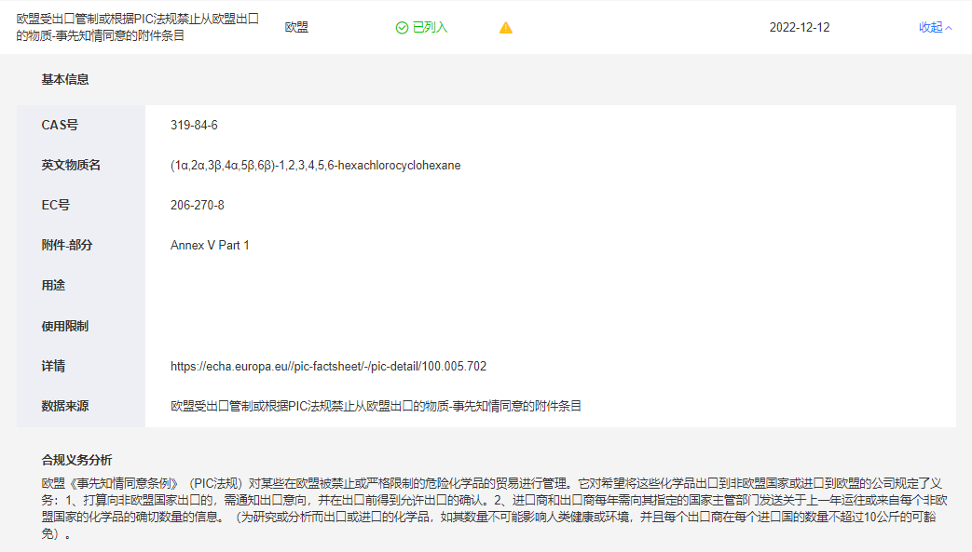This screenshot has width=972, height=552.
Task: Click the 合规义务分析 section heading
Action: (76, 460)
